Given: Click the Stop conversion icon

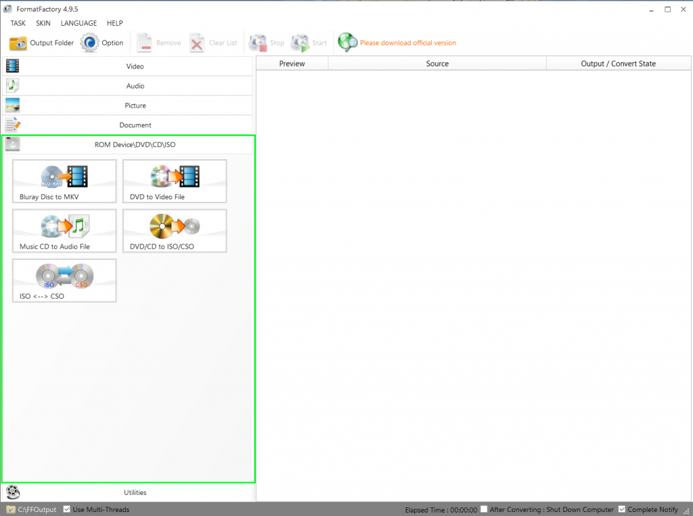Looking at the screenshot, I should coord(258,43).
